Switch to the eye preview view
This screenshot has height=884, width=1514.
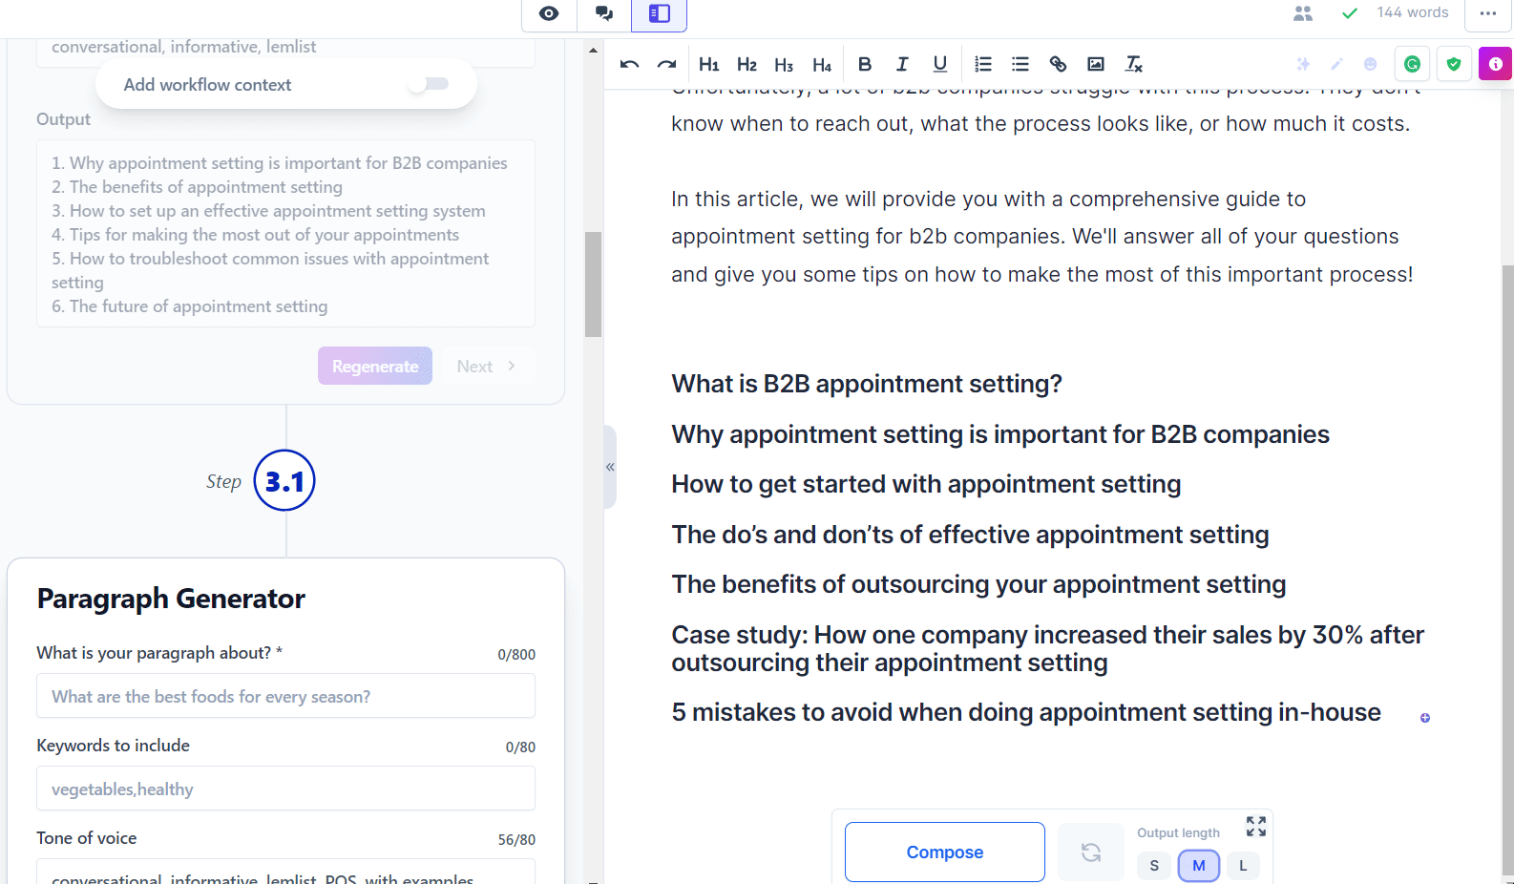click(549, 13)
